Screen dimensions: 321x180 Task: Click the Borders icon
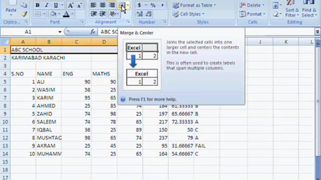click(38, 14)
